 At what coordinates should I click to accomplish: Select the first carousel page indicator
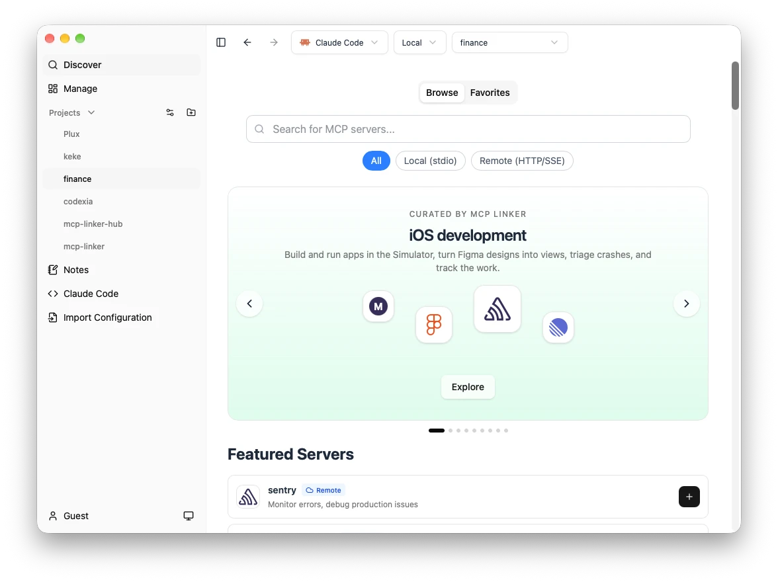[437, 431]
